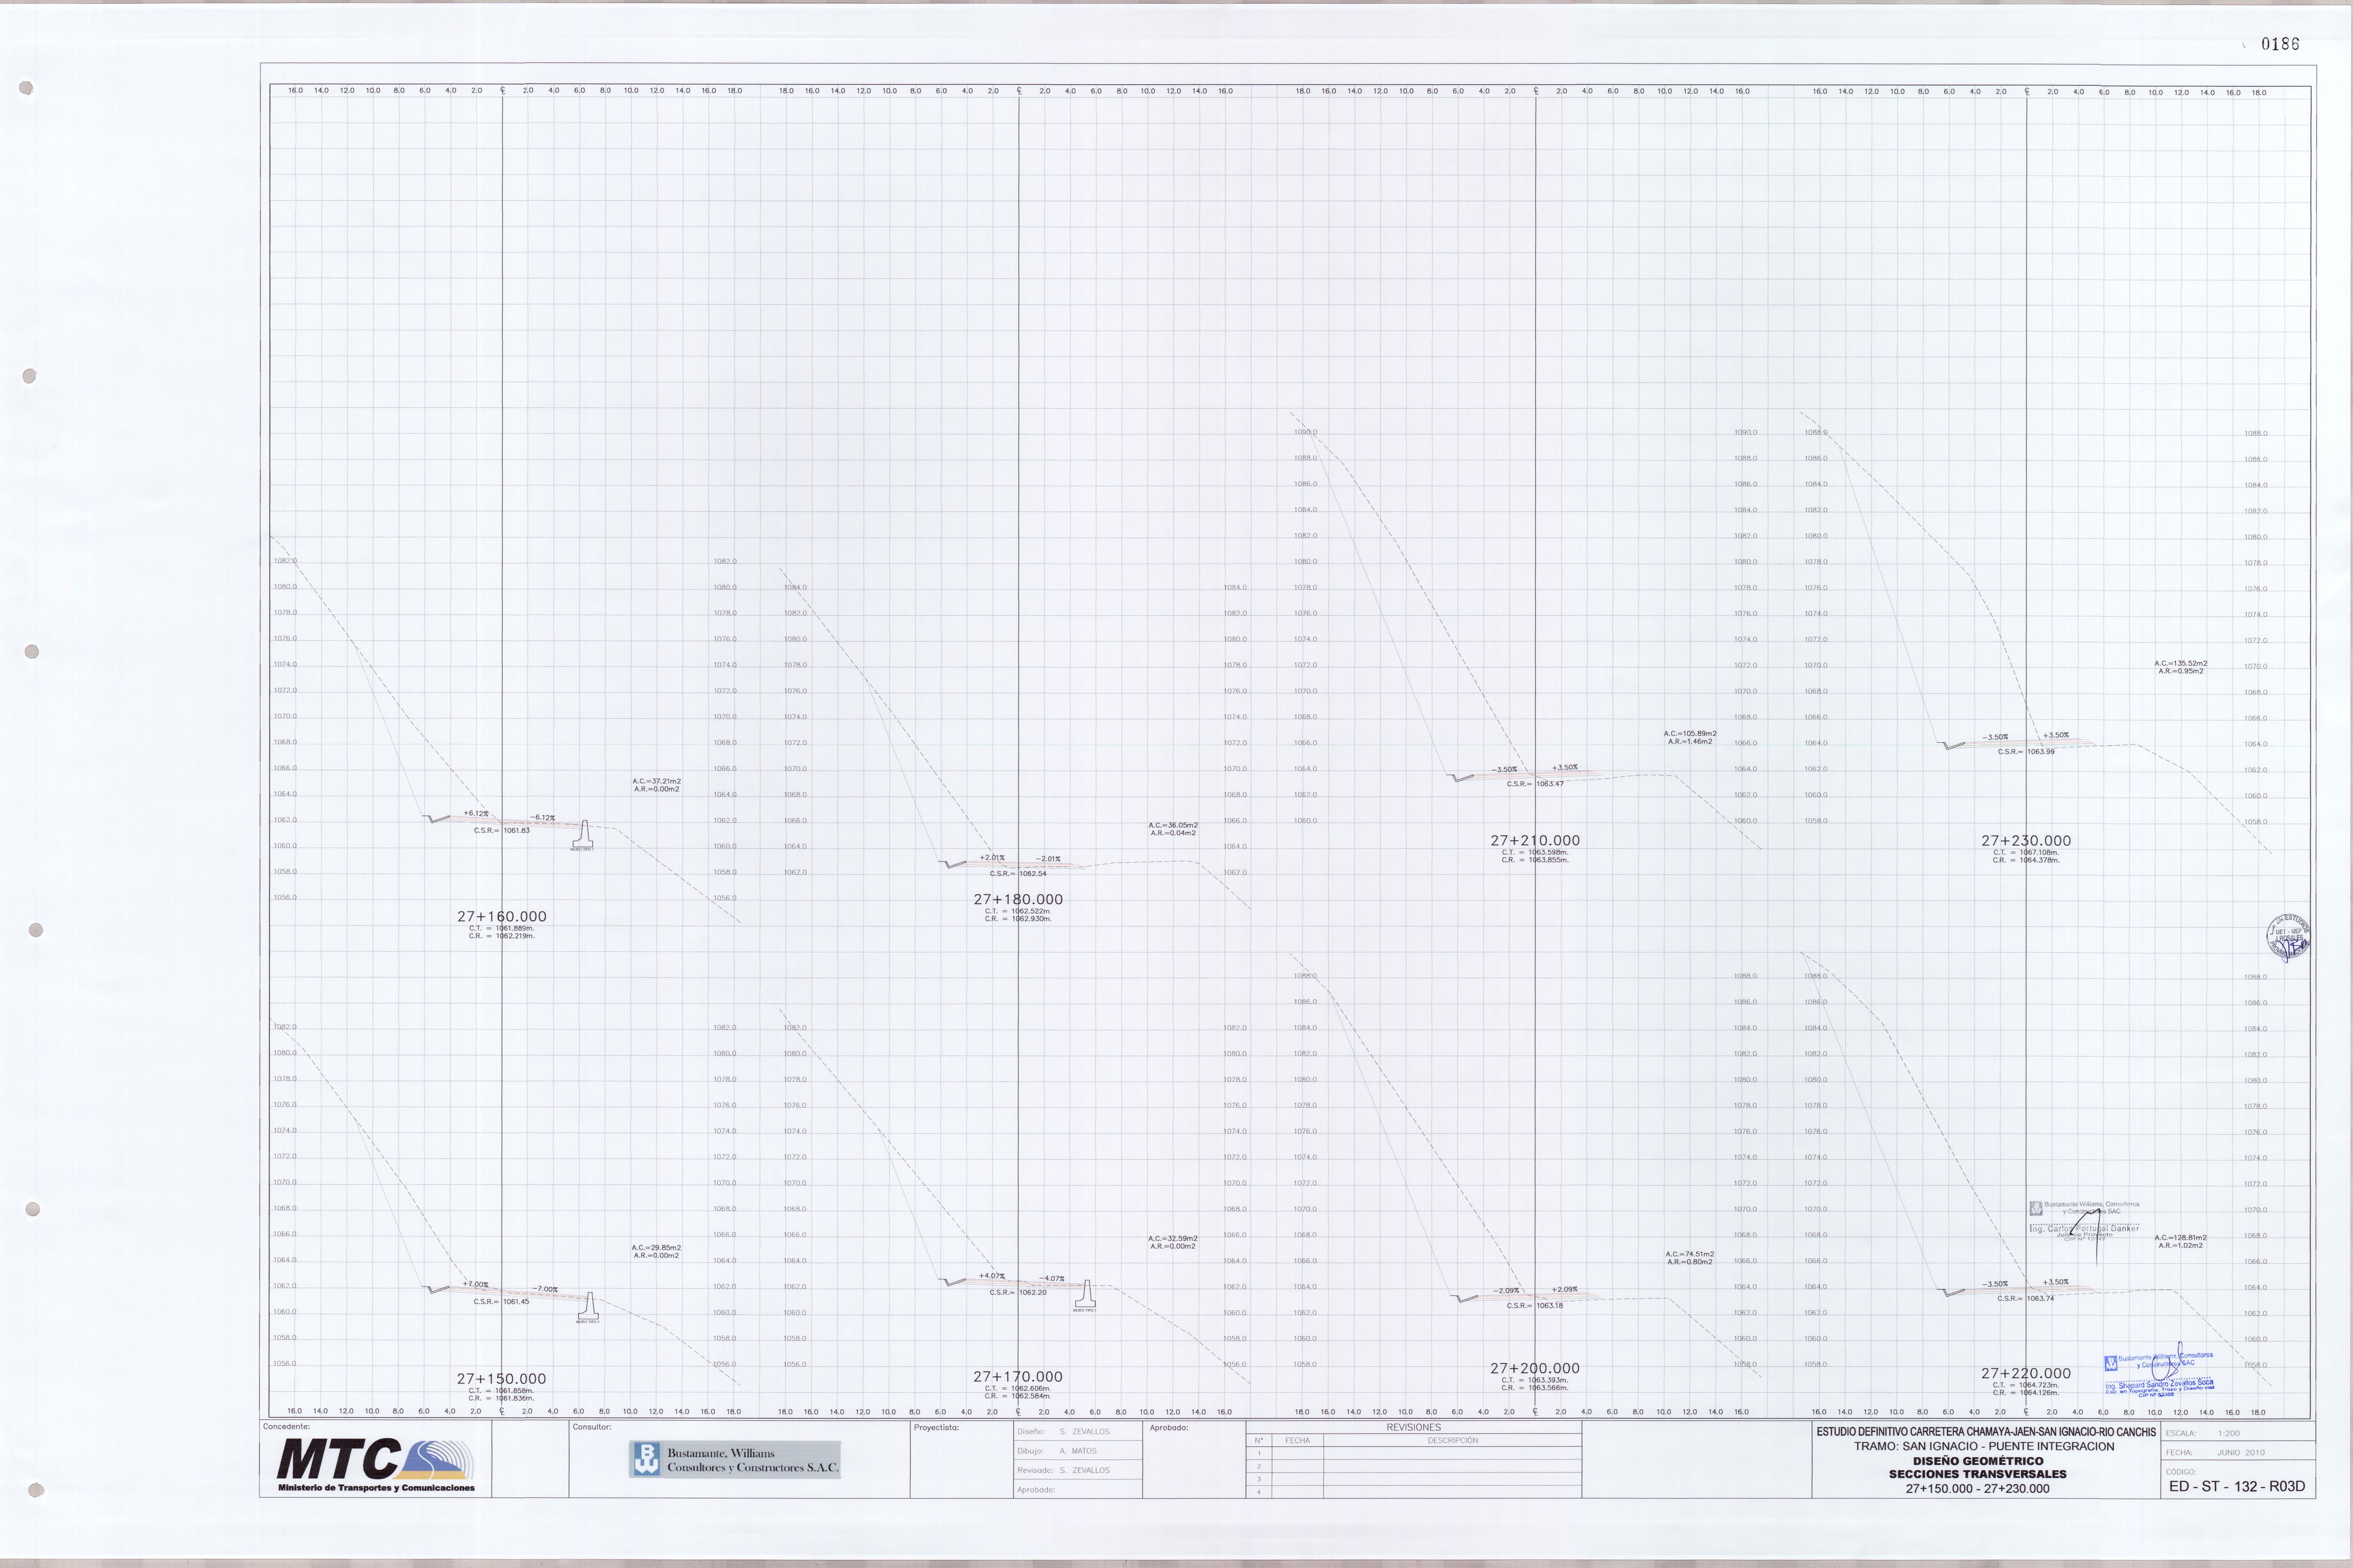Select station label 27+160.000
This screenshot has width=2353, height=1568.
502,916
